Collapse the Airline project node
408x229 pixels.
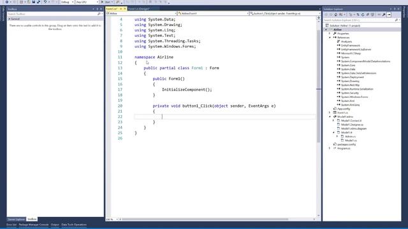point(326,30)
